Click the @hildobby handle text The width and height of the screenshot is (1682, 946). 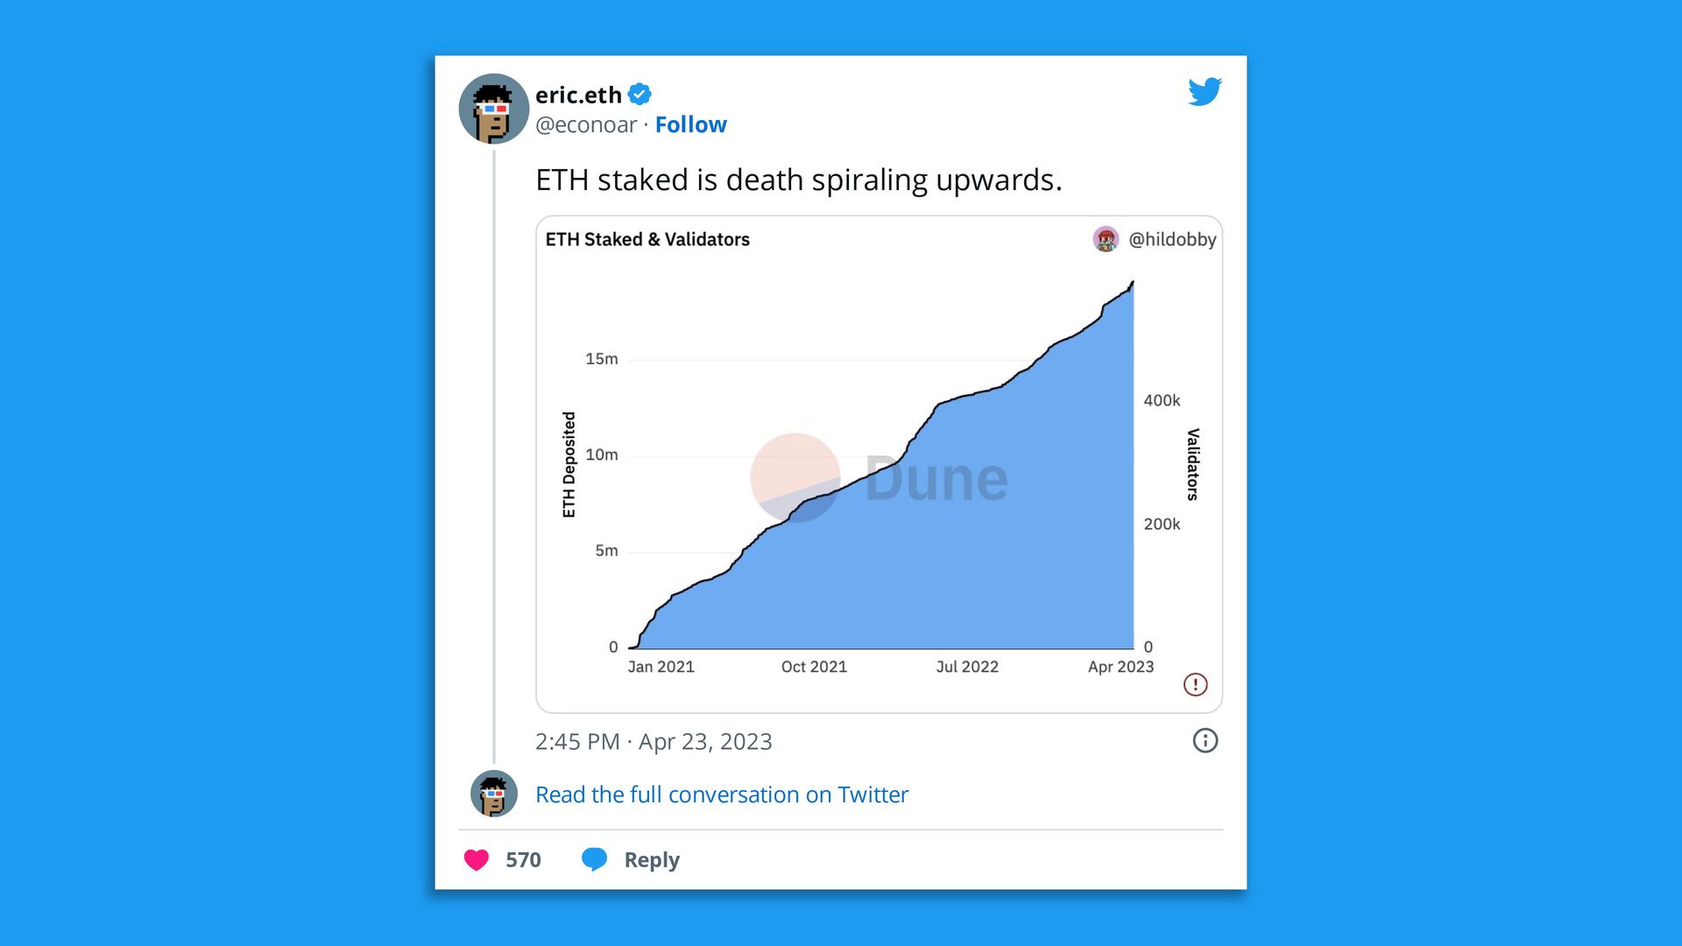tap(1174, 237)
